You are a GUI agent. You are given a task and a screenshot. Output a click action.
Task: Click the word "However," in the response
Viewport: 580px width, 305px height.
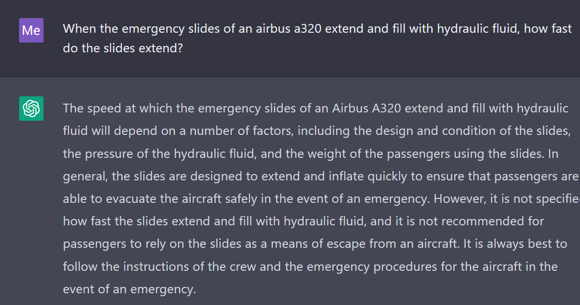click(x=456, y=199)
